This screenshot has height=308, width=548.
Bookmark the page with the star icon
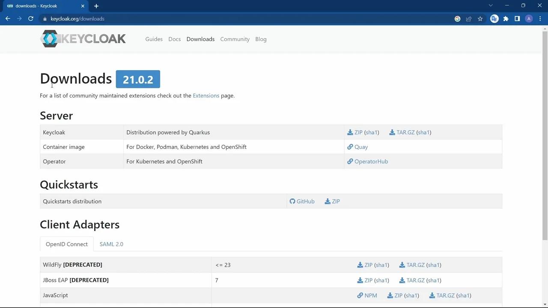(480, 19)
